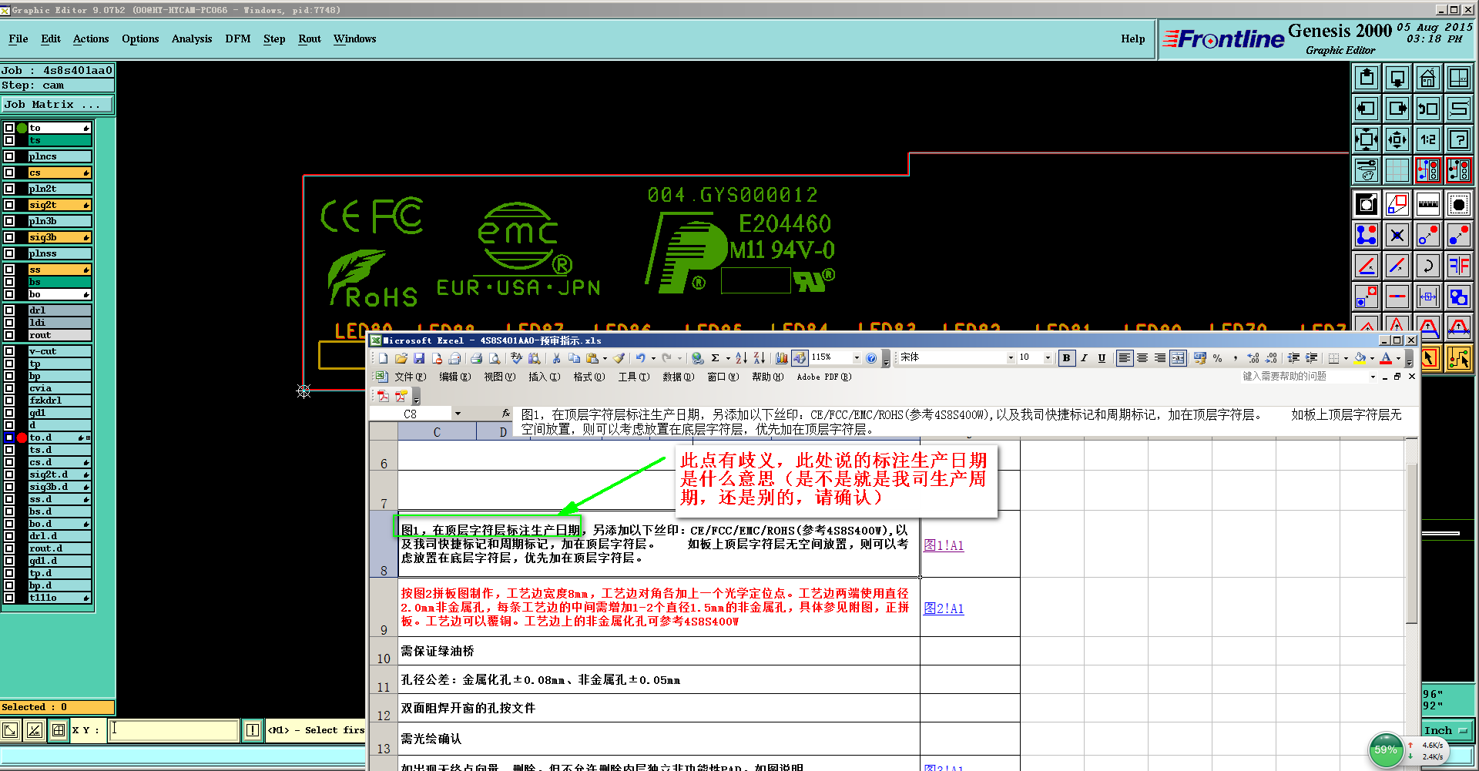
Task: Click the Excel Sort Ascending icon
Action: pos(741,358)
